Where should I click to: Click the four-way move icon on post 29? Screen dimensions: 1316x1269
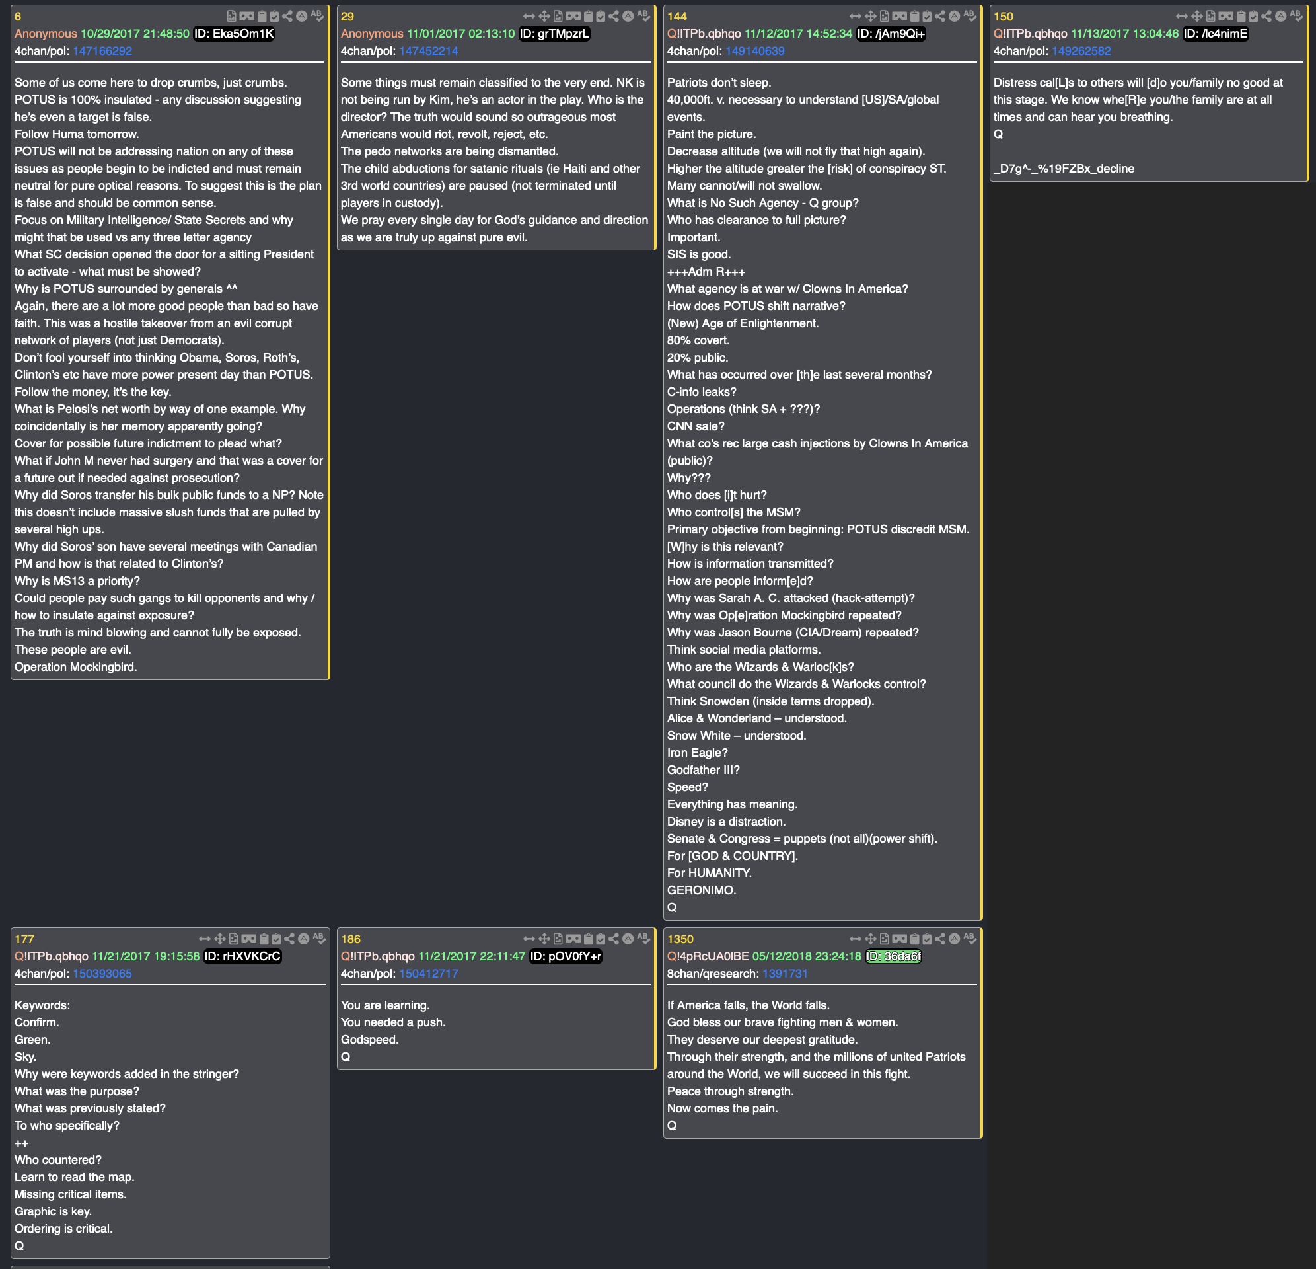pos(544,16)
